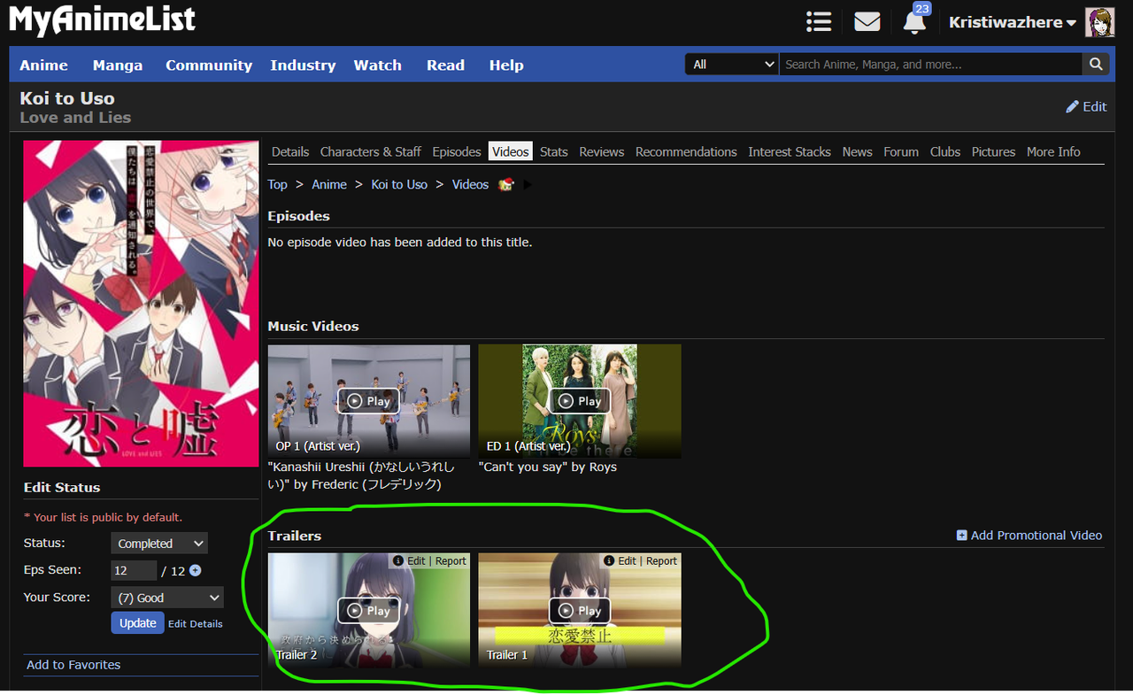
Task: Click Report on Trailer 2
Action: tap(451, 560)
